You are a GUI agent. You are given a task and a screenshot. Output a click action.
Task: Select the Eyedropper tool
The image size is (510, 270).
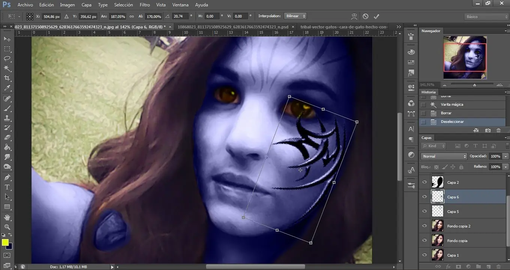point(7,88)
